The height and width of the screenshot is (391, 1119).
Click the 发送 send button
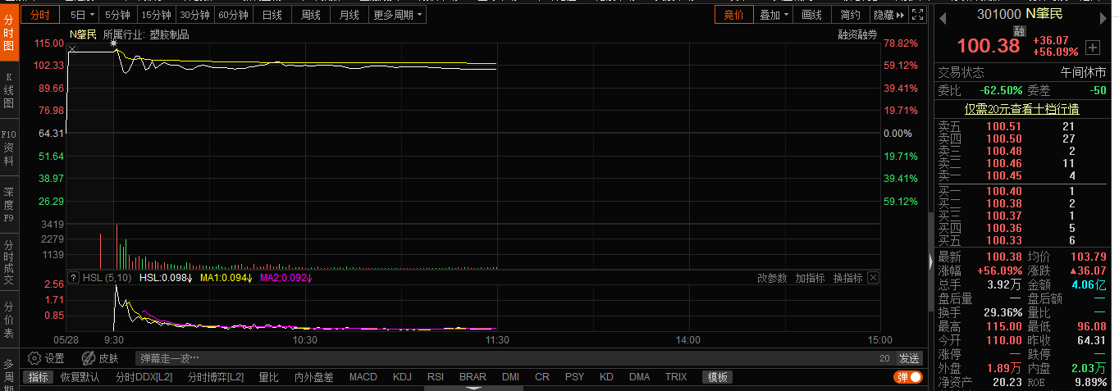[x=909, y=358]
